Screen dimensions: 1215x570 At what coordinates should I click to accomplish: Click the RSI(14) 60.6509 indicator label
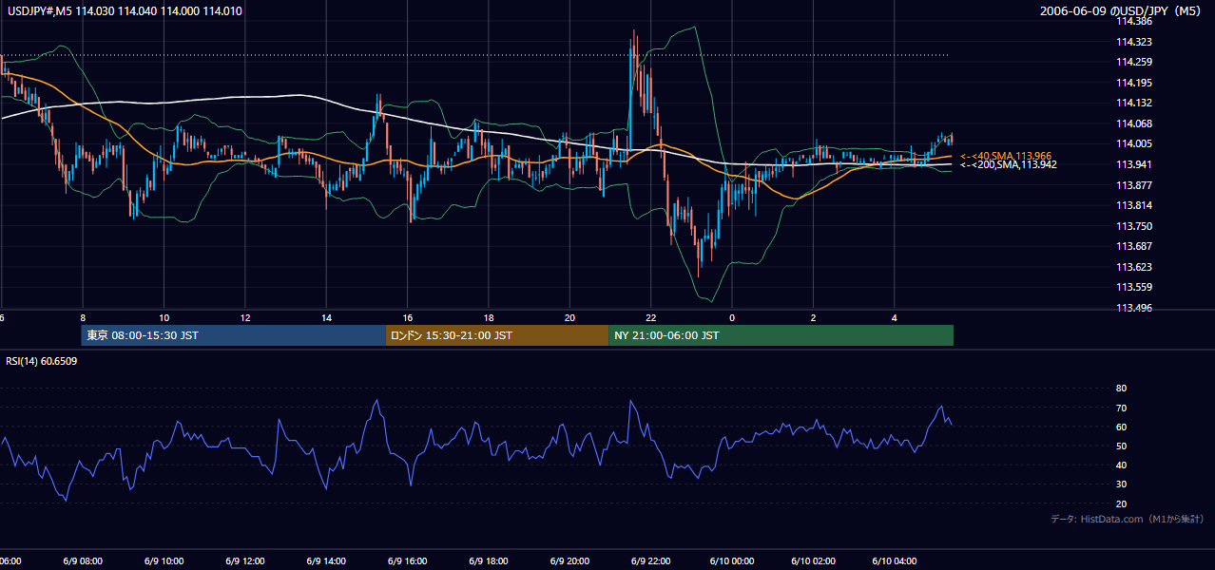click(x=42, y=361)
